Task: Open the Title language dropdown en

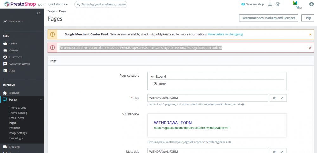Action: coord(278,98)
